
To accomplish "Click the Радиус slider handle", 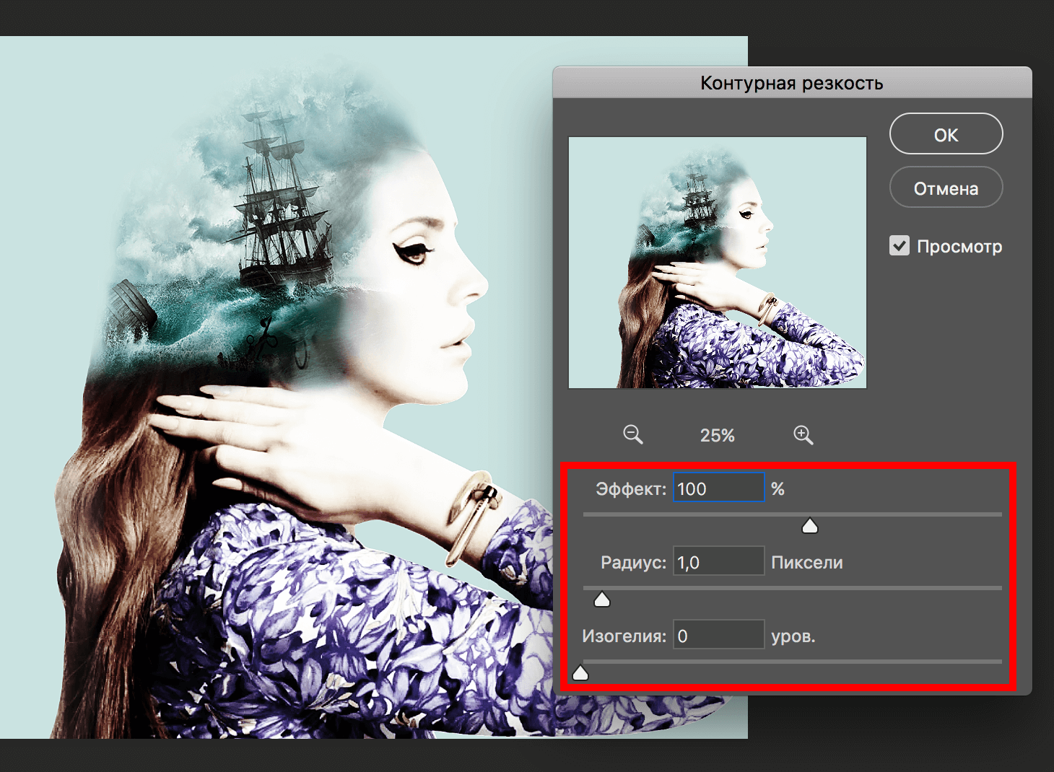I will pyautogui.click(x=602, y=600).
